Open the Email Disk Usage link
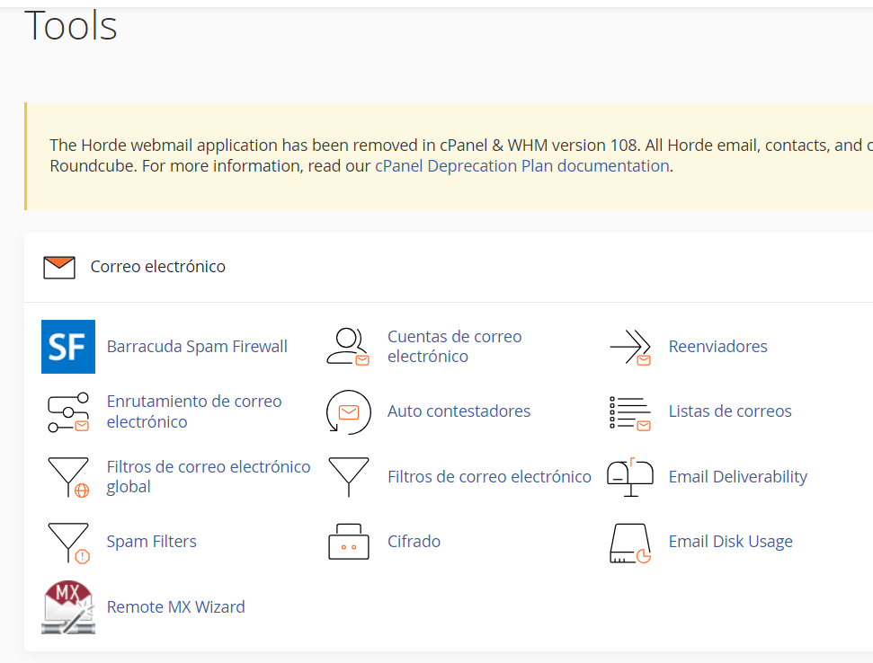 coord(730,542)
